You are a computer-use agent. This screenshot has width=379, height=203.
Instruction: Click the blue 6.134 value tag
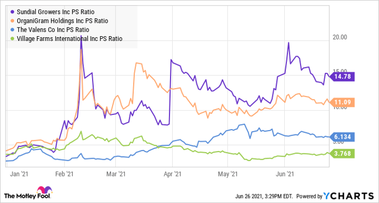tap(342, 137)
